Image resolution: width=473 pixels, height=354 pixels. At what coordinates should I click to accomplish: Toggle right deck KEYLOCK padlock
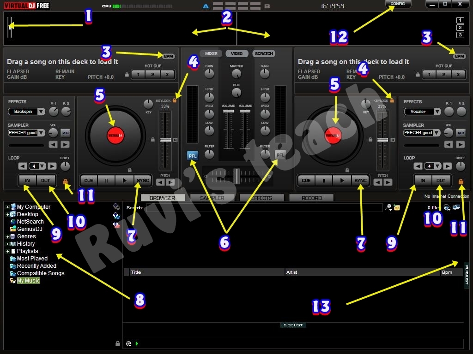coord(392,100)
